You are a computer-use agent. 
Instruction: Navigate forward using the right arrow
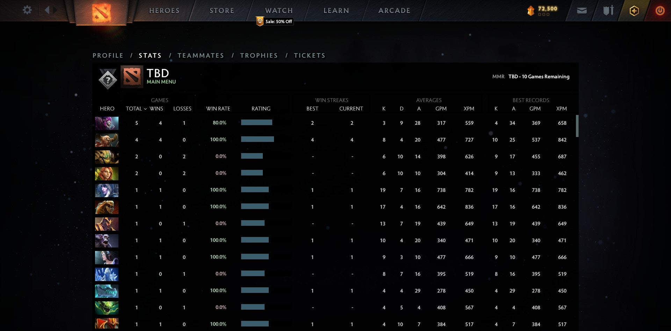coord(55,10)
